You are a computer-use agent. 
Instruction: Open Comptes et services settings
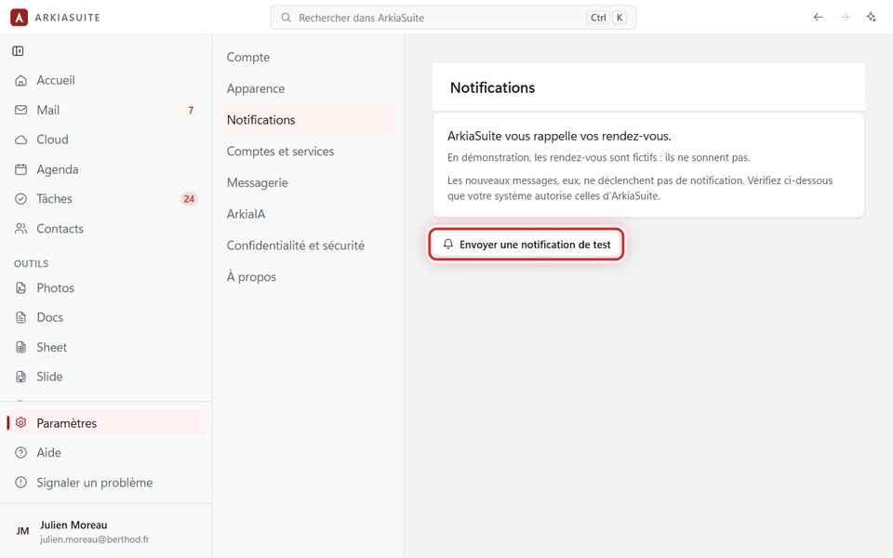pyautogui.click(x=308, y=151)
